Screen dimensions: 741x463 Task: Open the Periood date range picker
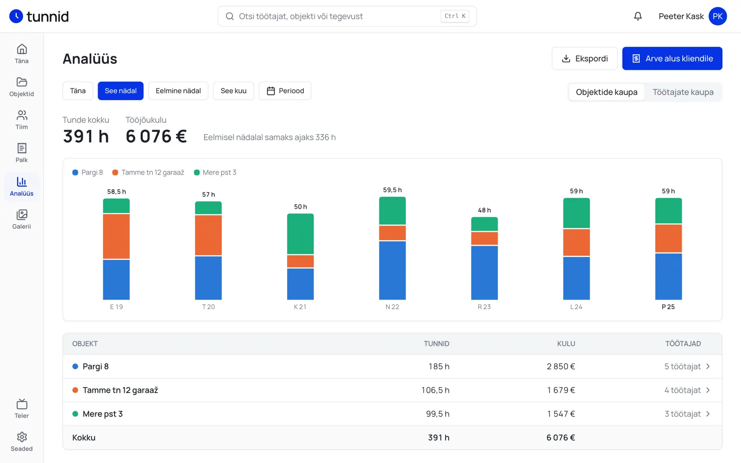285,91
